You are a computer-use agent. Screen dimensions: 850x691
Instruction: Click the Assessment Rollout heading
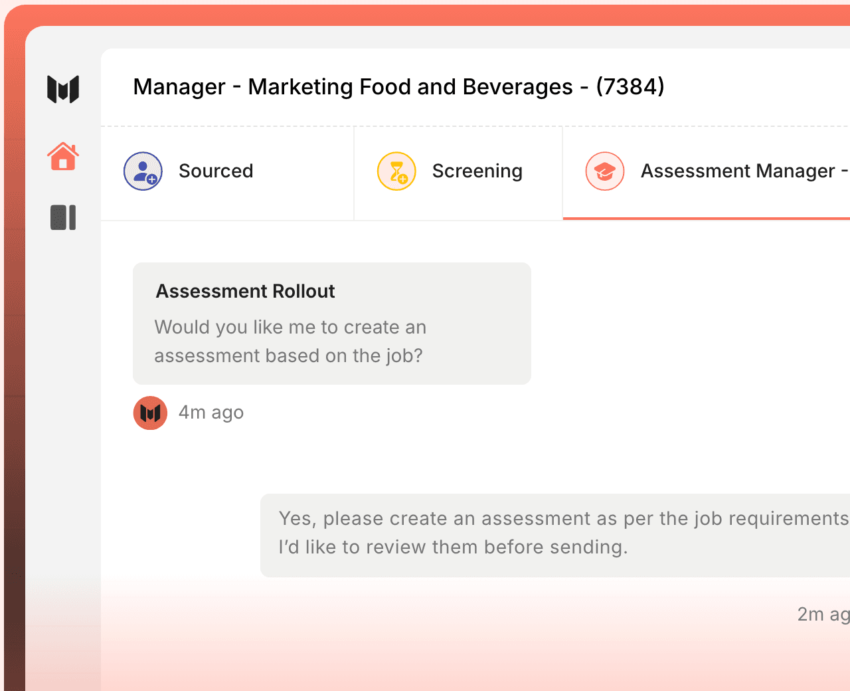pos(245,291)
